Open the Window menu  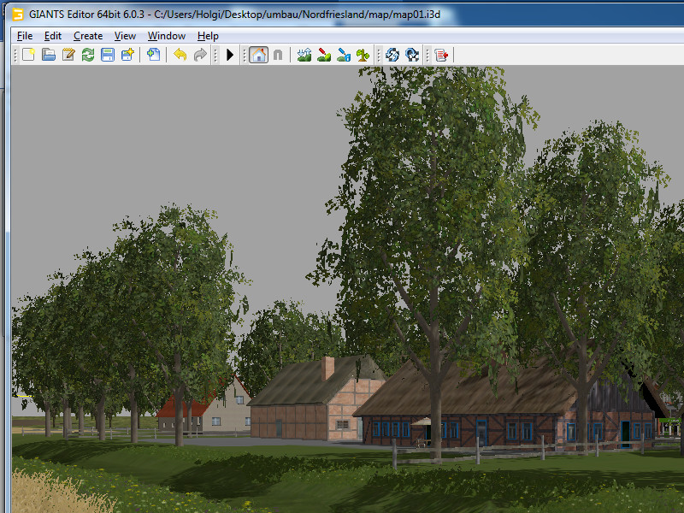(x=166, y=36)
